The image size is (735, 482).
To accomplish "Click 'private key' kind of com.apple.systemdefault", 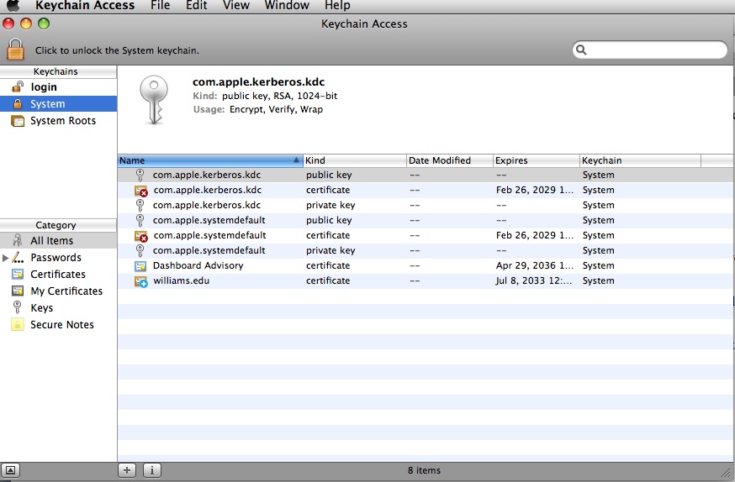I will coord(330,251).
